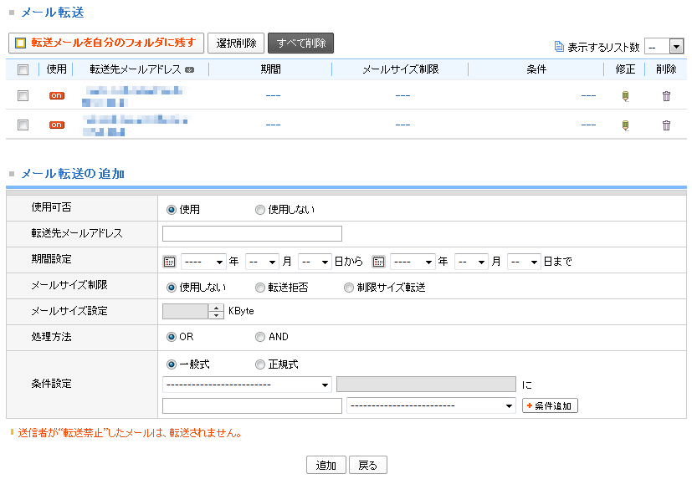The height and width of the screenshot is (479, 692).
Task: Click メールサイズ制限 column header
Action: tap(401, 69)
